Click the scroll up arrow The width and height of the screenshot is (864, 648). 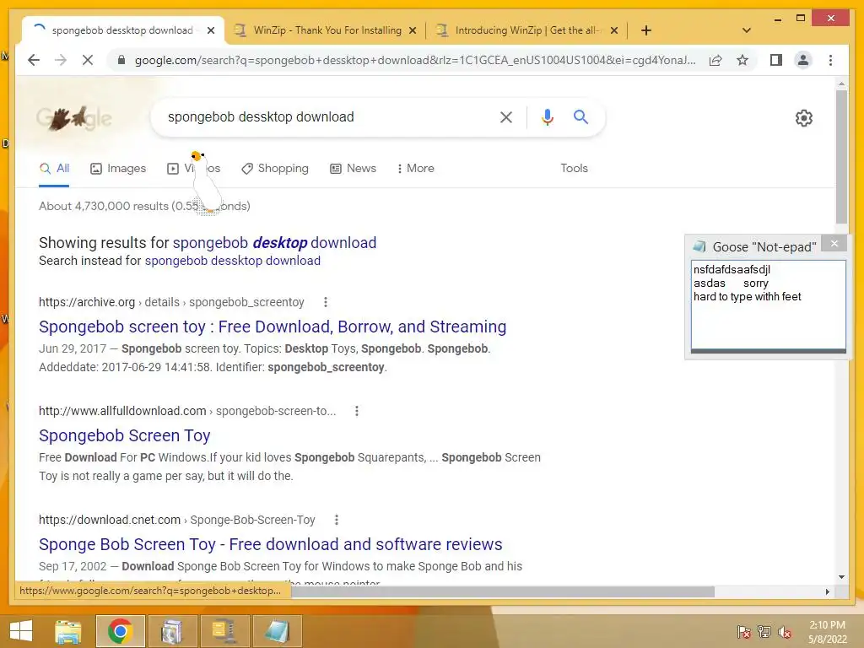point(841,84)
